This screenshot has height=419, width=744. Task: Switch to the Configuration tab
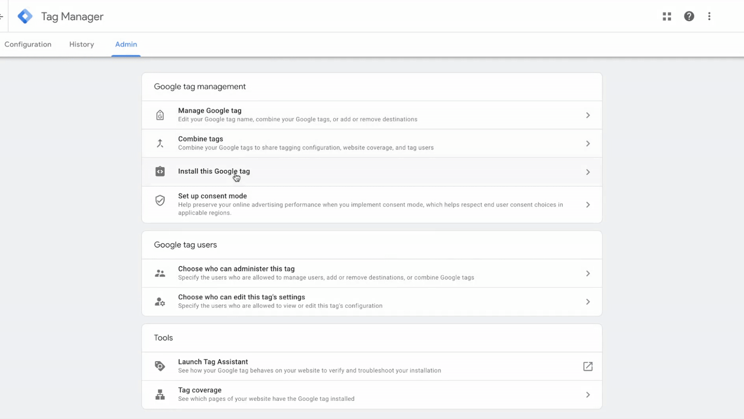coord(28,44)
